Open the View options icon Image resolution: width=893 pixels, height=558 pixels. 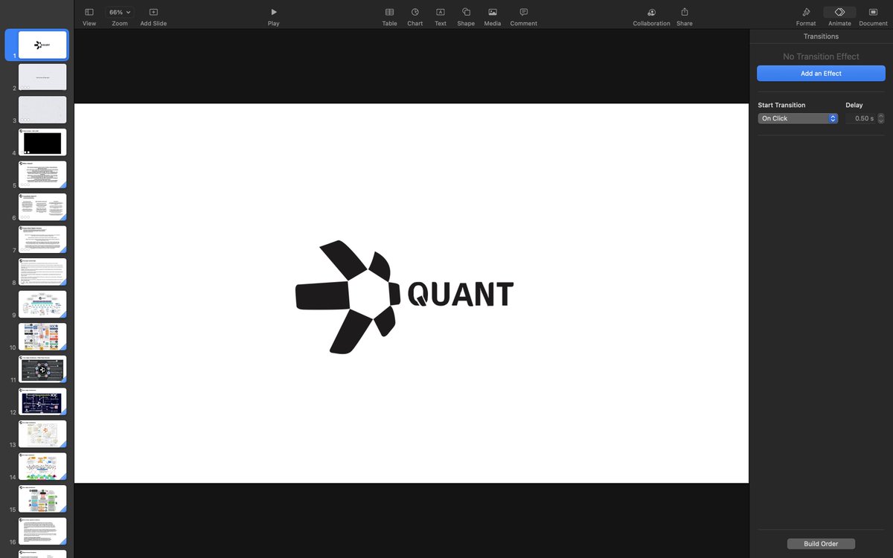89,12
